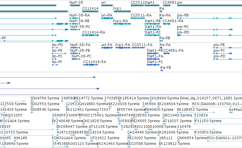Select the itp-PE protein label

(57, 50)
